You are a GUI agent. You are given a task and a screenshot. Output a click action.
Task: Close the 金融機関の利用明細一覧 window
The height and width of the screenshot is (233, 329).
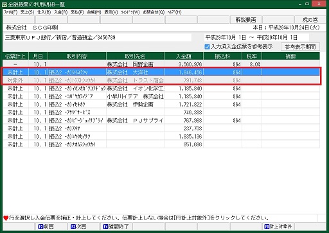tap(319, 4)
